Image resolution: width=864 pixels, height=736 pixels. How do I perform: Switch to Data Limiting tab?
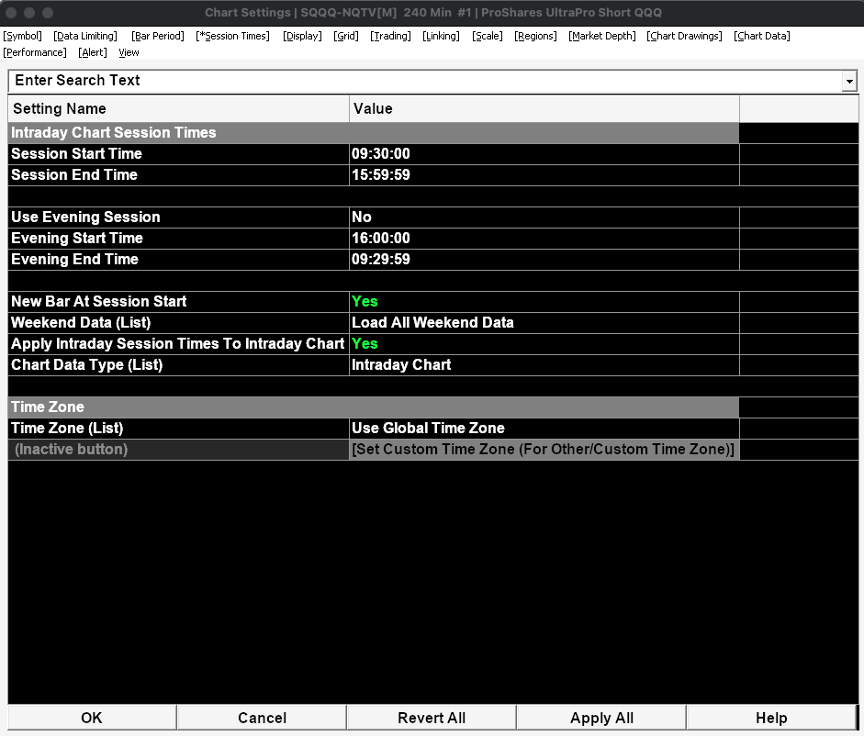(x=85, y=36)
